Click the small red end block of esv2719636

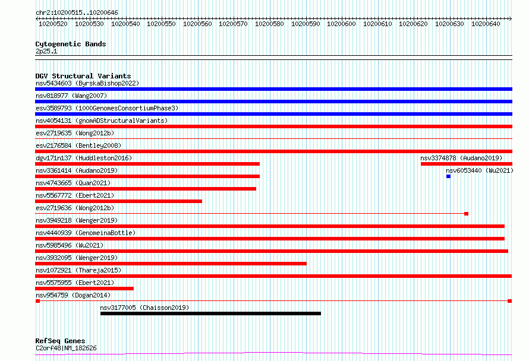tap(466, 214)
